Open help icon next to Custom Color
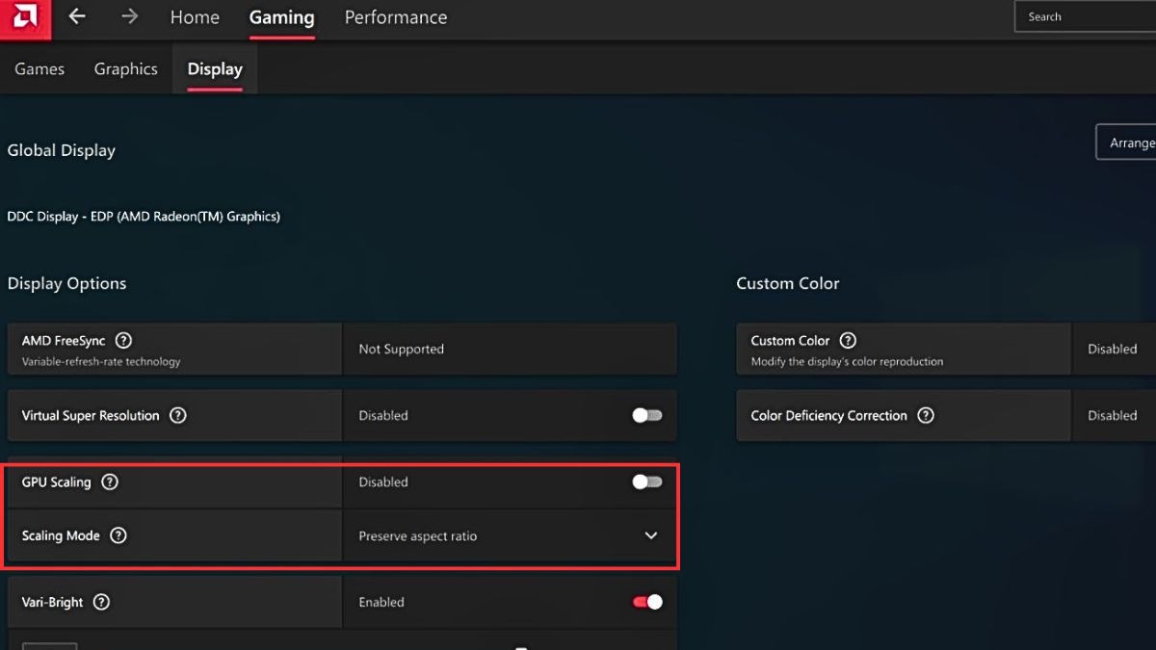This screenshot has height=650, width=1156. click(x=848, y=341)
